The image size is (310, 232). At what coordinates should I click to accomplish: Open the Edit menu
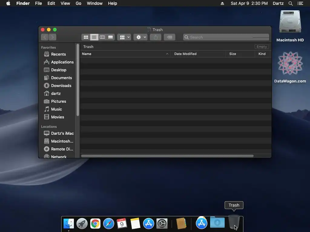(51, 3)
